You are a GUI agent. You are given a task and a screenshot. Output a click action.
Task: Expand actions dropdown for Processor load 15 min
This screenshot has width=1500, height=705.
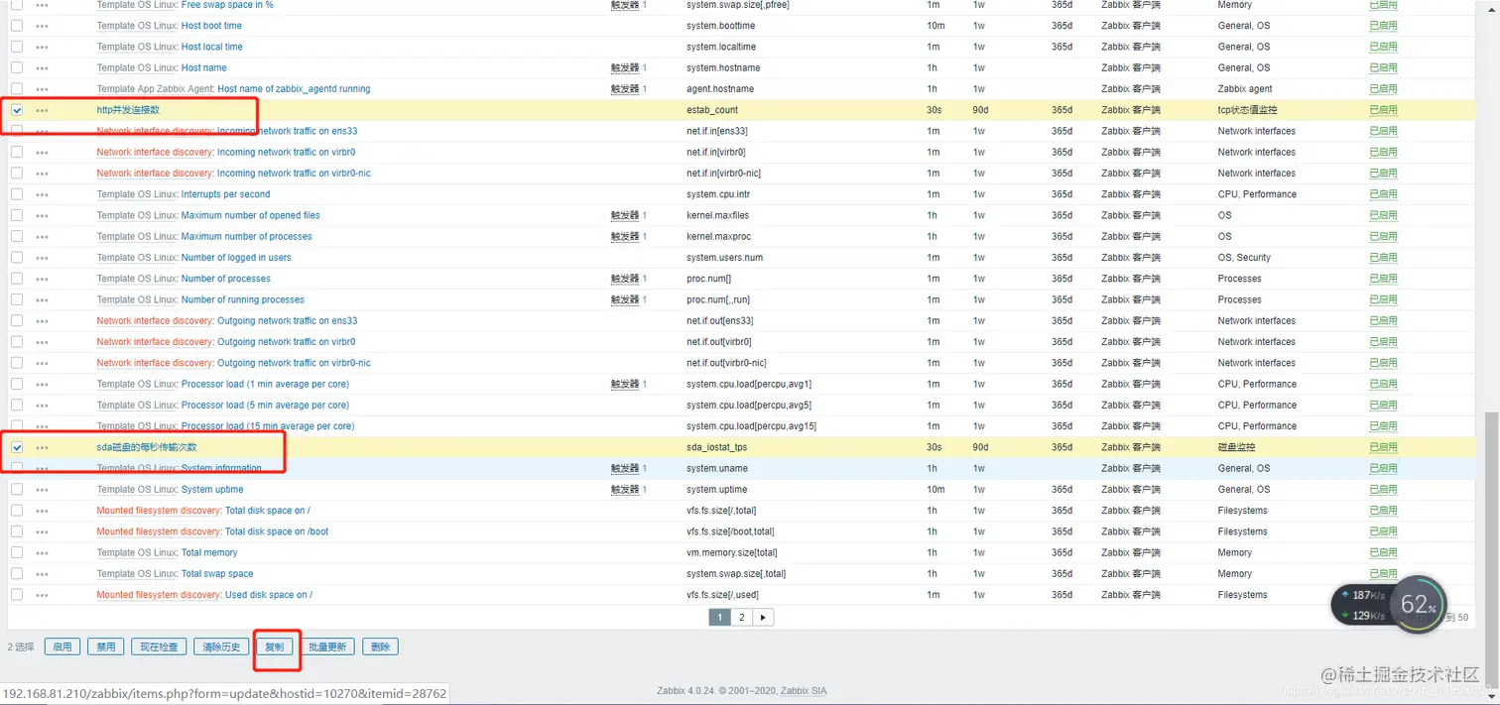pos(42,426)
